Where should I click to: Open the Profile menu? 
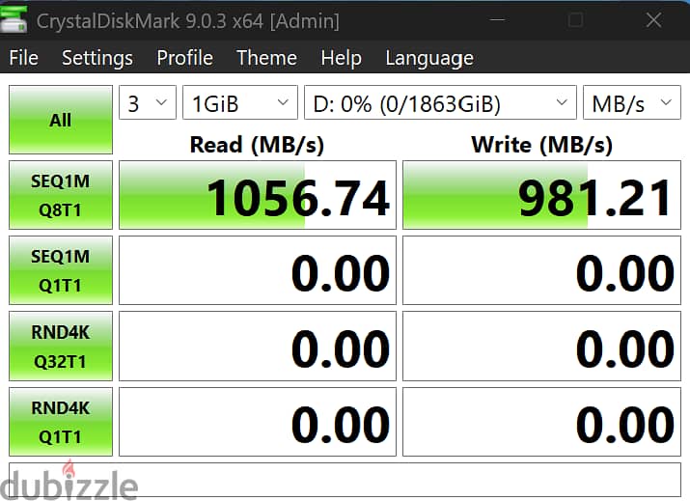[185, 58]
